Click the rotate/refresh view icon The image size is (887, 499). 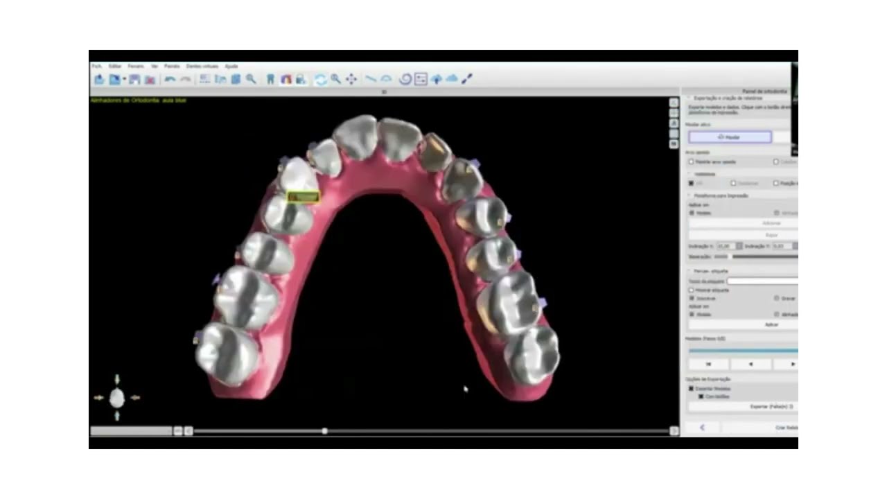(x=321, y=80)
